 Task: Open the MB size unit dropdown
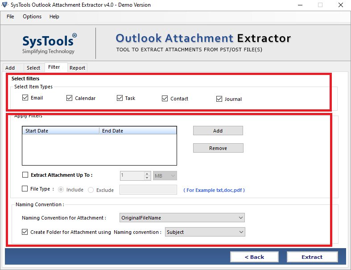[165, 176]
